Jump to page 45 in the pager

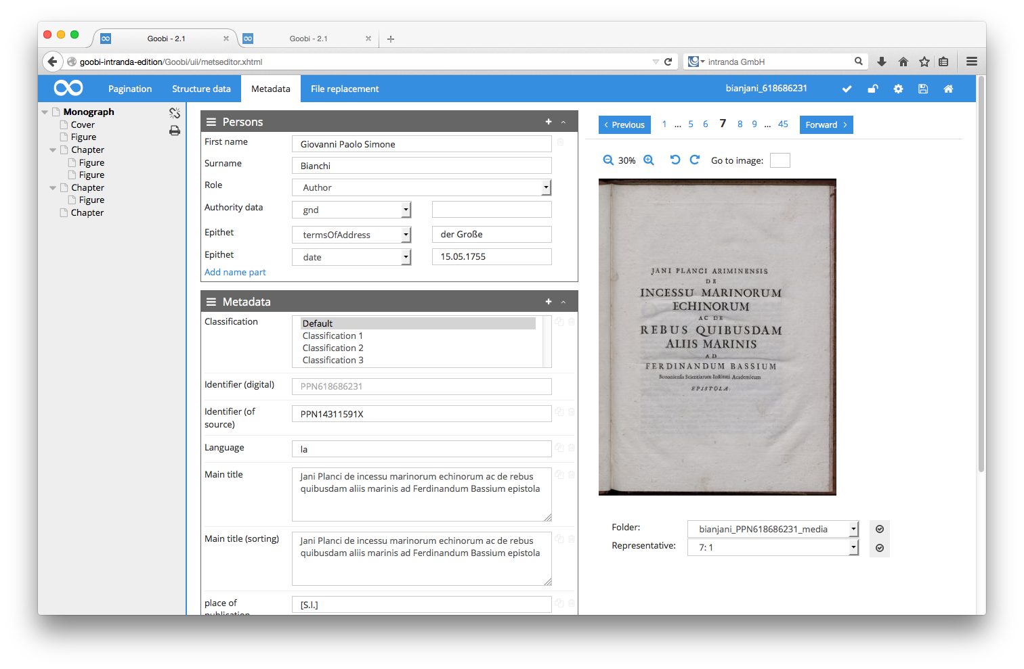tap(783, 124)
